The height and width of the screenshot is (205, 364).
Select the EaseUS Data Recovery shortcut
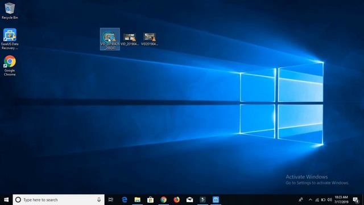tap(10, 39)
